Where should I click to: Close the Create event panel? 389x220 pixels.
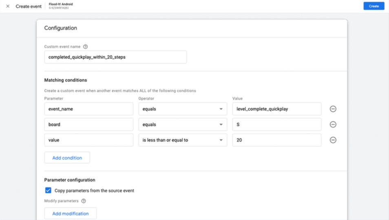pos(8,6)
